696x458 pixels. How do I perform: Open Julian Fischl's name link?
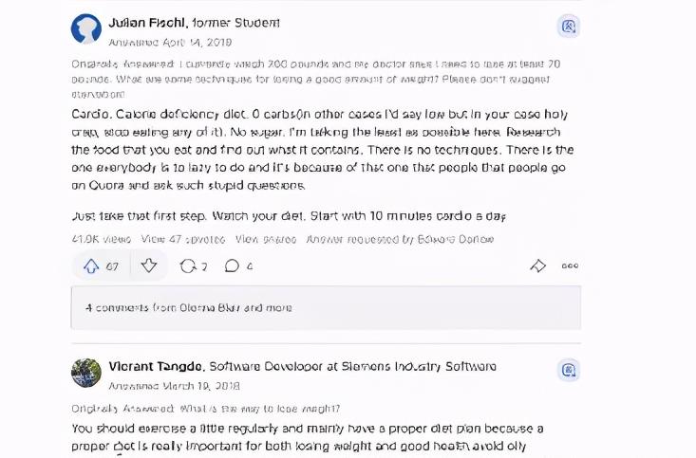[148, 23]
